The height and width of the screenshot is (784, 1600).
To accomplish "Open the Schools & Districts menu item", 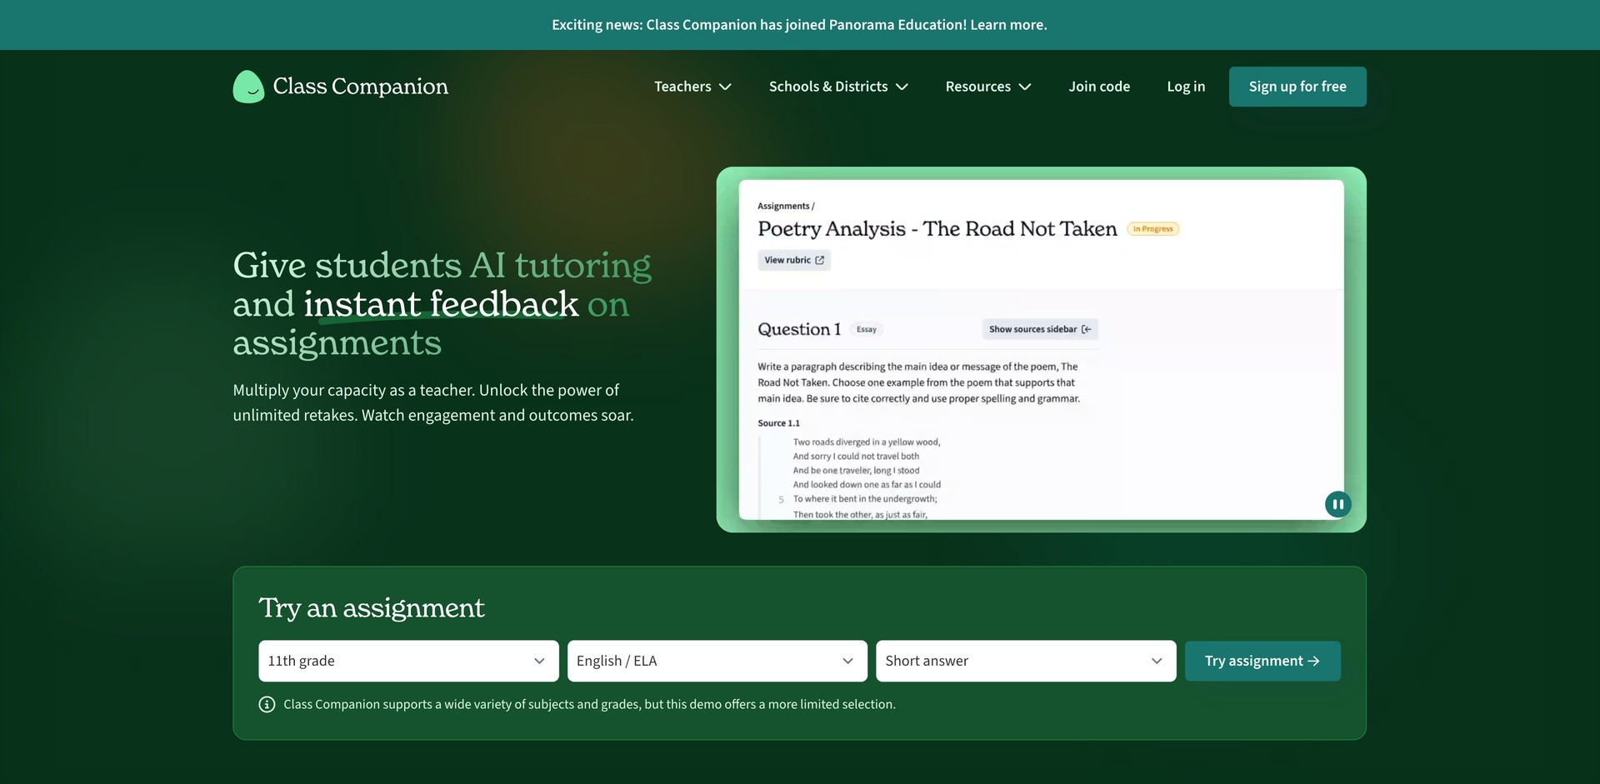I will (x=838, y=87).
